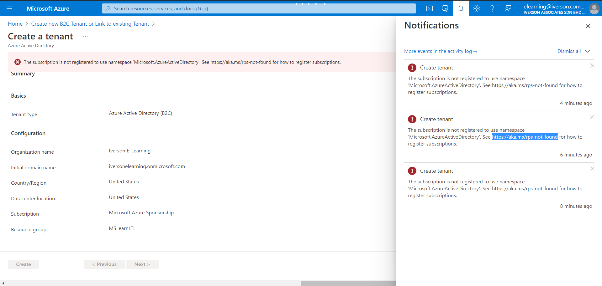602x286 pixels.
Task: Open the Notifications bell
Action: (461, 8)
